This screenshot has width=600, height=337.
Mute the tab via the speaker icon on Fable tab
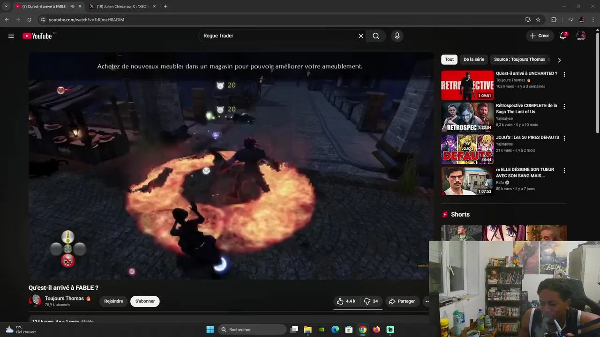(x=72, y=7)
